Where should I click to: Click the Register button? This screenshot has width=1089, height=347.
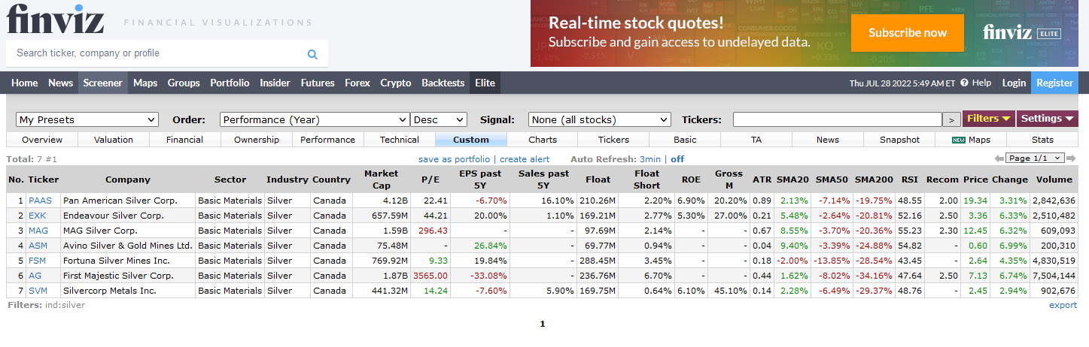pyautogui.click(x=1054, y=83)
